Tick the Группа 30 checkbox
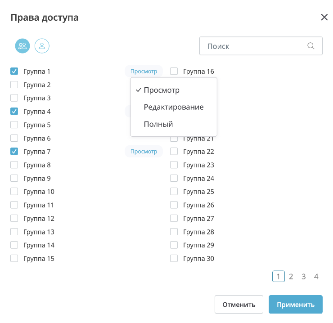Screen dimensions: 333x323 coord(174,258)
